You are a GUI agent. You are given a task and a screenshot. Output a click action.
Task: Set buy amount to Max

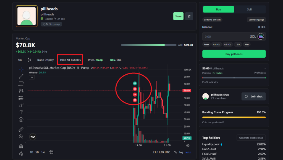coord(247,44)
